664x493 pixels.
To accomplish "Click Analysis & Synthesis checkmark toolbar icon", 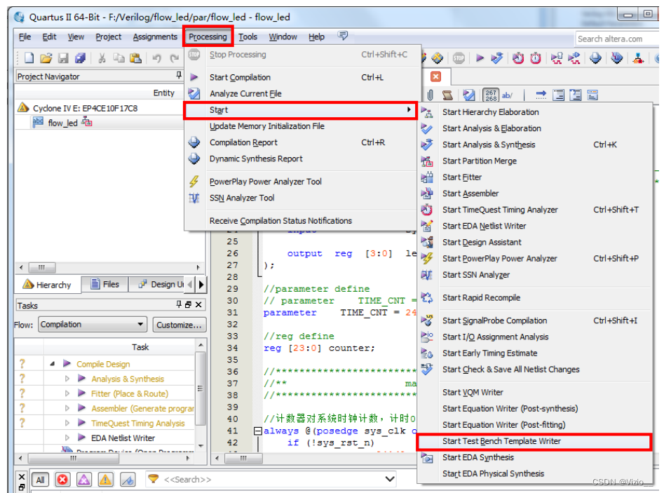I will click(496, 58).
